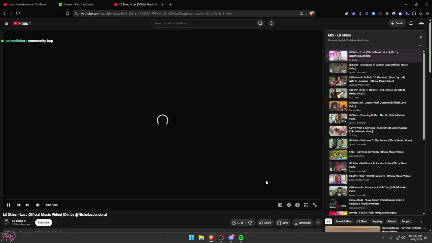Viewport: 432px width, 243px height.
Task: Select the For you filter chip
Action: click(x=406, y=221)
